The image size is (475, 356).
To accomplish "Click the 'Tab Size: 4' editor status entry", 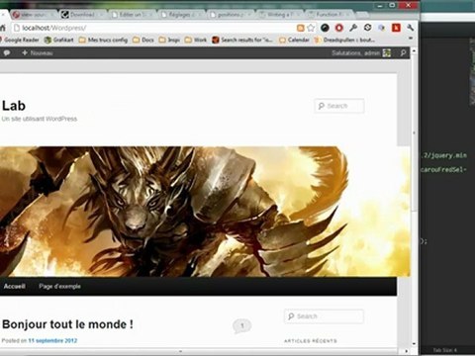I will [445, 350].
